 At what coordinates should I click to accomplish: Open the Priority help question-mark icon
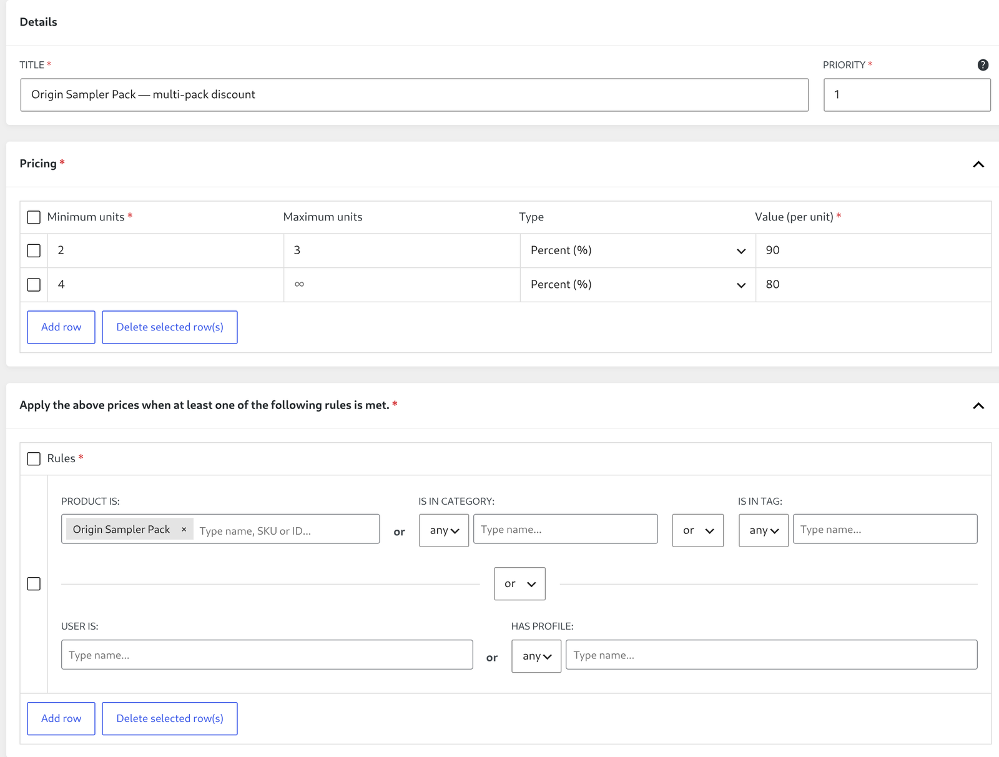click(x=983, y=65)
